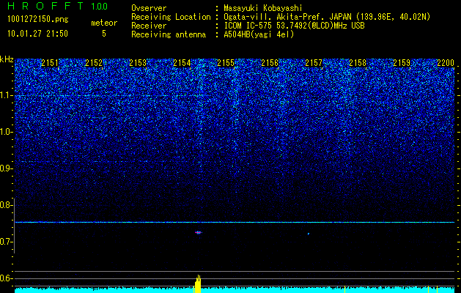The image size is (461, 293).
Task: Click the 2152 time marker
Action: pyautogui.click(x=94, y=63)
